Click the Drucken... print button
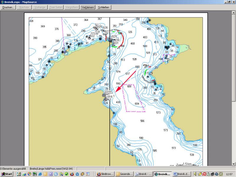 click(x=8, y=7)
